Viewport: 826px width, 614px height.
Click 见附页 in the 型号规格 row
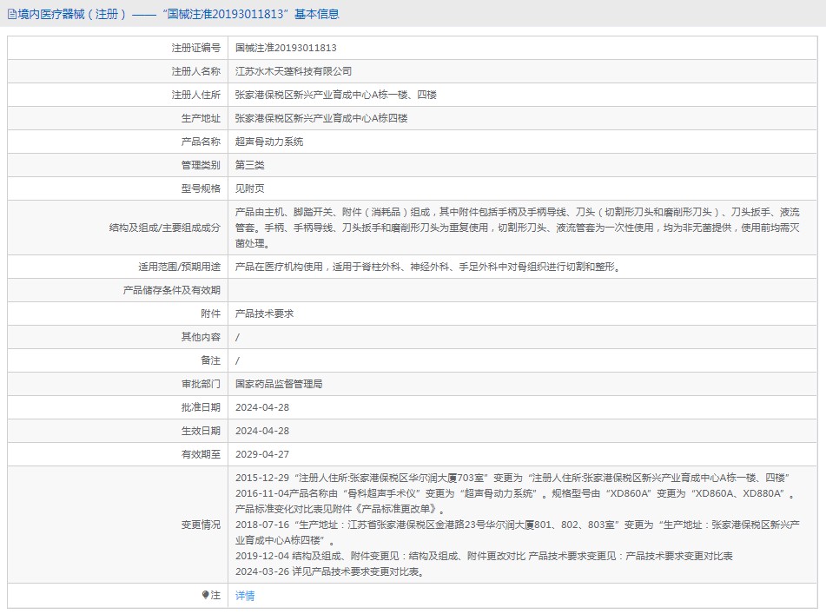250,188
